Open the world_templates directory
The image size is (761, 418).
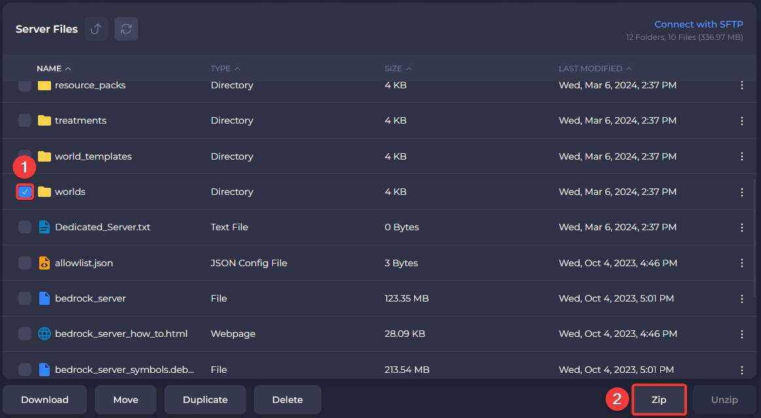[93, 156]
